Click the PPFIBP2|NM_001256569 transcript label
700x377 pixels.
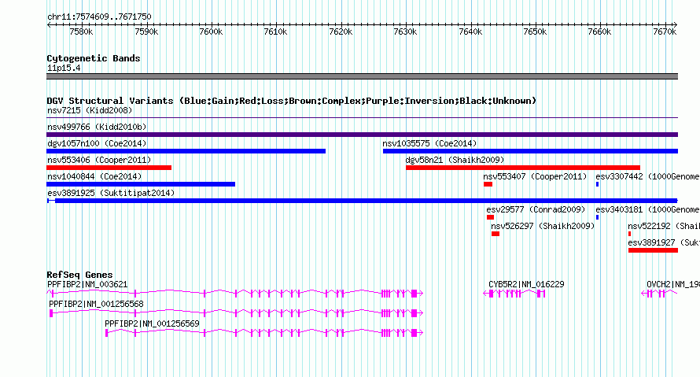[x=153, y=323]
